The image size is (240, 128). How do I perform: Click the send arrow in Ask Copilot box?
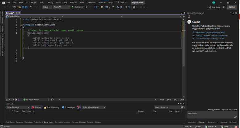pyautogui.click(x=236, y=117)
